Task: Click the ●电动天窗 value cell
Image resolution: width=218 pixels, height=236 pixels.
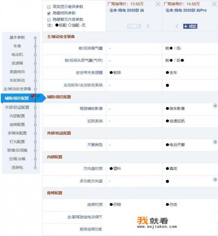Action: coord(175,145)
